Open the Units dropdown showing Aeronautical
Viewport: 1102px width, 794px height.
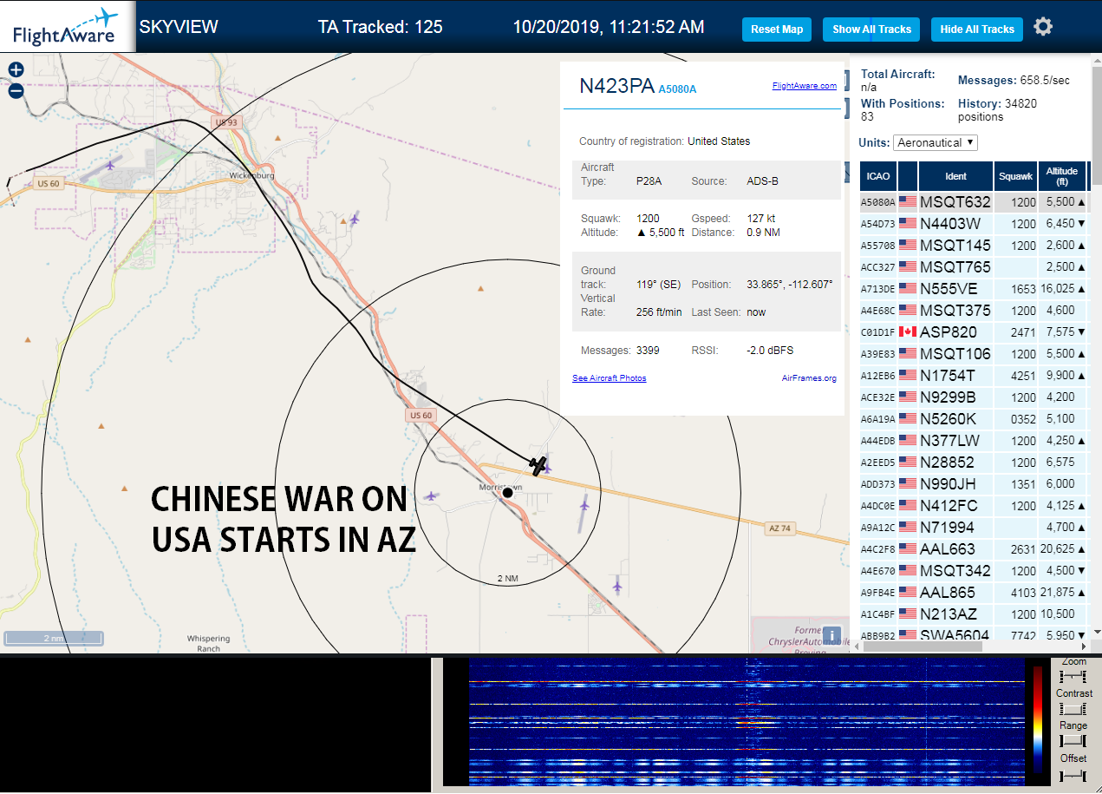936,142
